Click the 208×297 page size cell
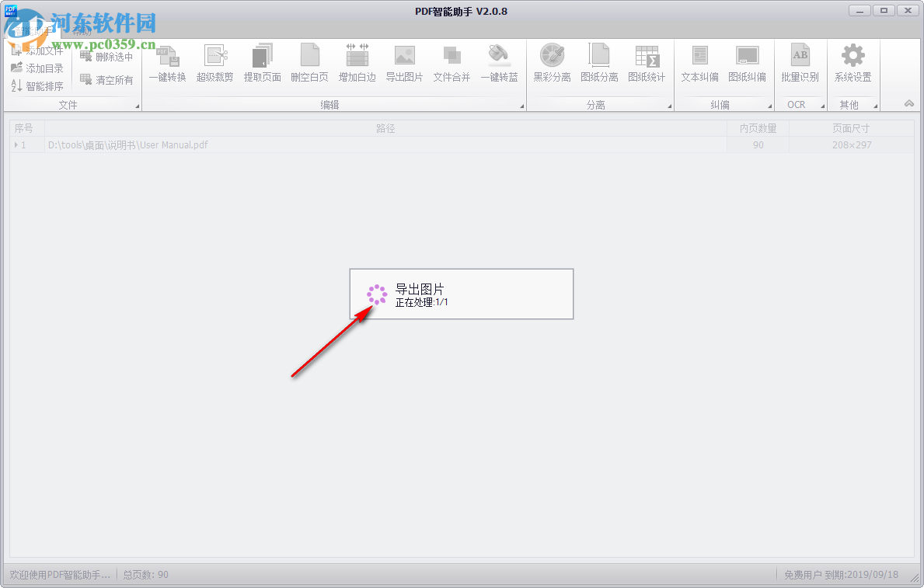Image resolution: width=924 pixels, height=588 pixels. point(852,145)
